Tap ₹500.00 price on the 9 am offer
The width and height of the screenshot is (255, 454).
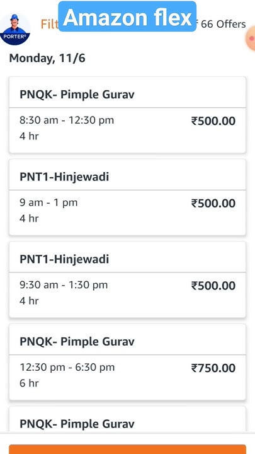[213, 203]
